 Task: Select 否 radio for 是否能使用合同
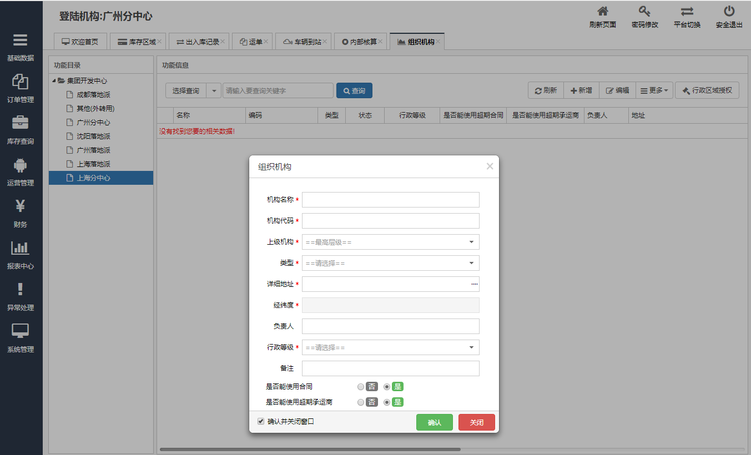point(361,387)
